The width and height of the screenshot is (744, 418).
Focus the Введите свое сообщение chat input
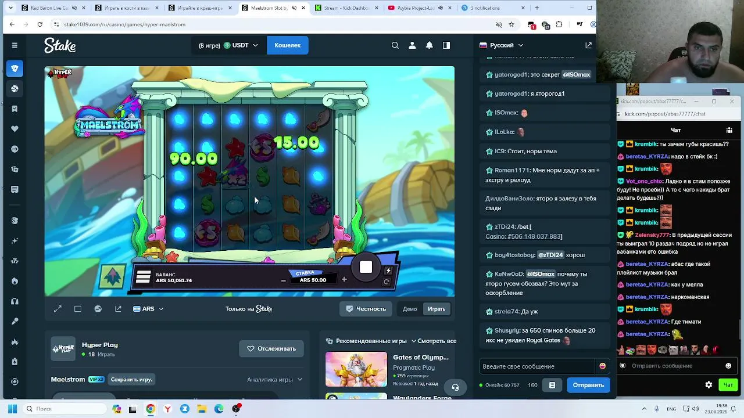click(538, 366)
